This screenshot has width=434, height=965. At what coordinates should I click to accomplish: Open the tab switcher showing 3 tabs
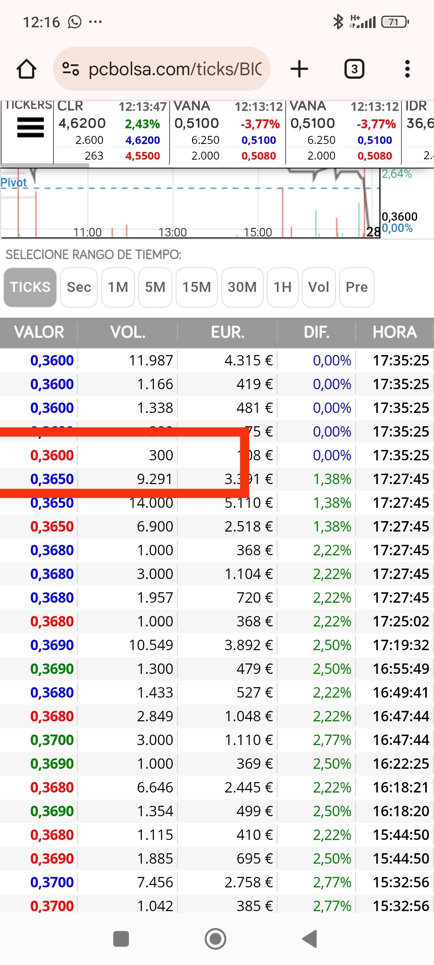354,69
